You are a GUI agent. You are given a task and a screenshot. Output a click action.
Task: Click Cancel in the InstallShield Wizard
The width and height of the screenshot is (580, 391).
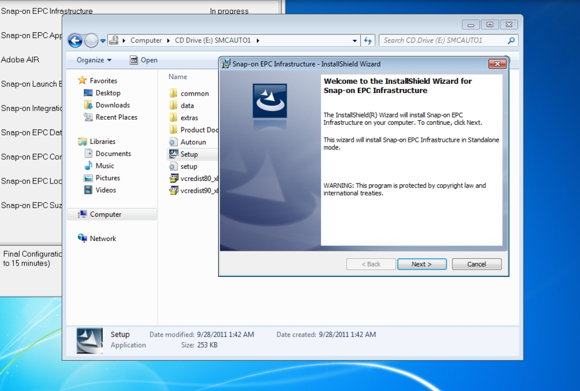pos(476,264)
